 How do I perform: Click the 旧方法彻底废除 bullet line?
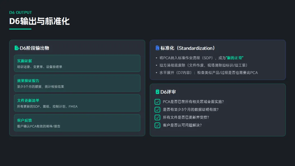click(x=203, y=65)
